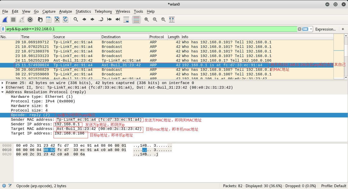Image resolution: width=348 pixels, height=189 pixels.
Task: Expand the Frame 25 tree node
Action: (3, 83)
